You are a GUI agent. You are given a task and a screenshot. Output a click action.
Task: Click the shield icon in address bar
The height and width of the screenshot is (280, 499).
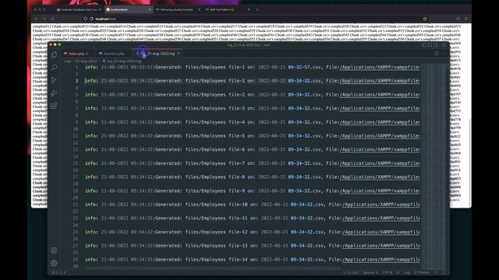pos(85,19)
